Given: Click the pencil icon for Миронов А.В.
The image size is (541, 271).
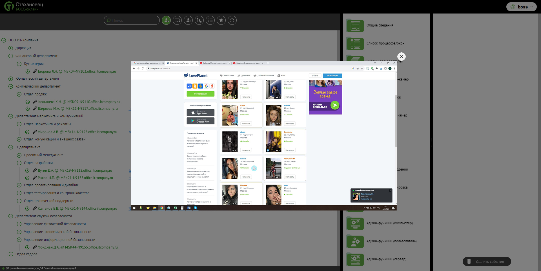Looking at the screenshot, I should tap(35, 132).
